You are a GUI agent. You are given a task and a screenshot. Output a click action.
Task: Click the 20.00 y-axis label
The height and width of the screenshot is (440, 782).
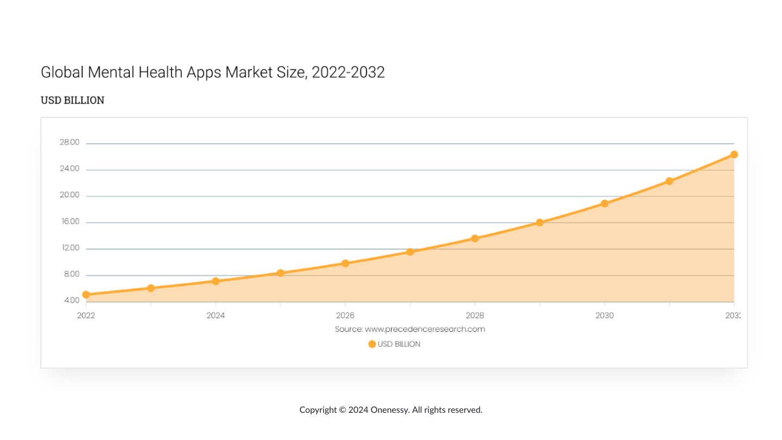click(70, 195)
